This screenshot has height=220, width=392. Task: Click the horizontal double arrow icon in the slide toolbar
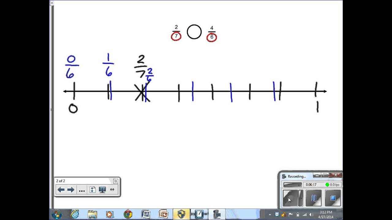pyautogui.click(x=112, y=190)
